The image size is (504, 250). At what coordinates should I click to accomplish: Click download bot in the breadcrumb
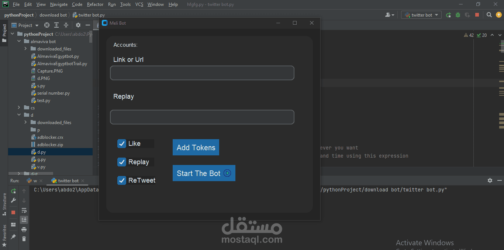[53, 15]
